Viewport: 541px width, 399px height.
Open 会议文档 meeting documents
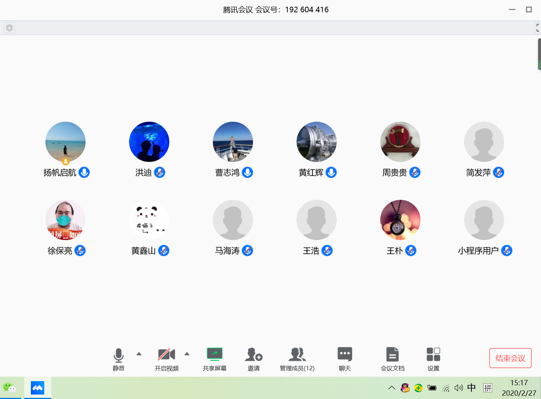393,359
